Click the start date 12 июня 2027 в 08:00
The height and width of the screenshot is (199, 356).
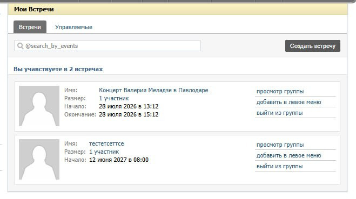tap(119, 160)
